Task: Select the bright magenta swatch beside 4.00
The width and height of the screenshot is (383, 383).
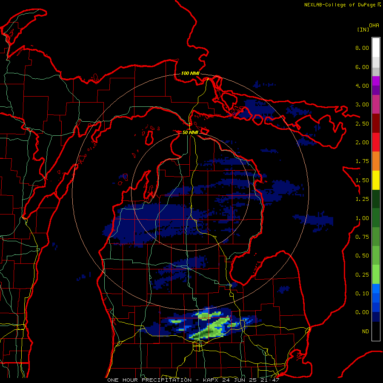Action: pos(376,81)
